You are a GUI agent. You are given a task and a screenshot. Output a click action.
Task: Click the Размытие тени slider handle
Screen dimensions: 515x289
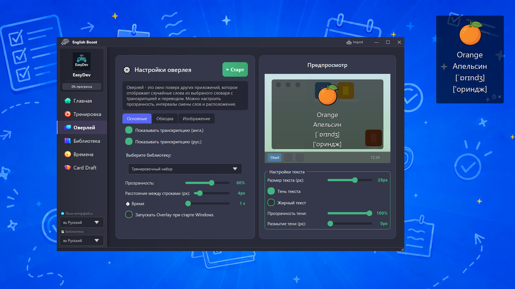tap(330, 224)
